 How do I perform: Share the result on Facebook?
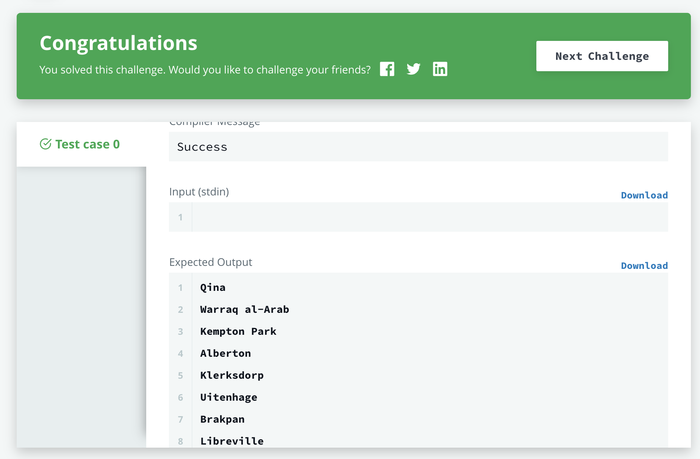pyautogui.click(x=387, y=69)
